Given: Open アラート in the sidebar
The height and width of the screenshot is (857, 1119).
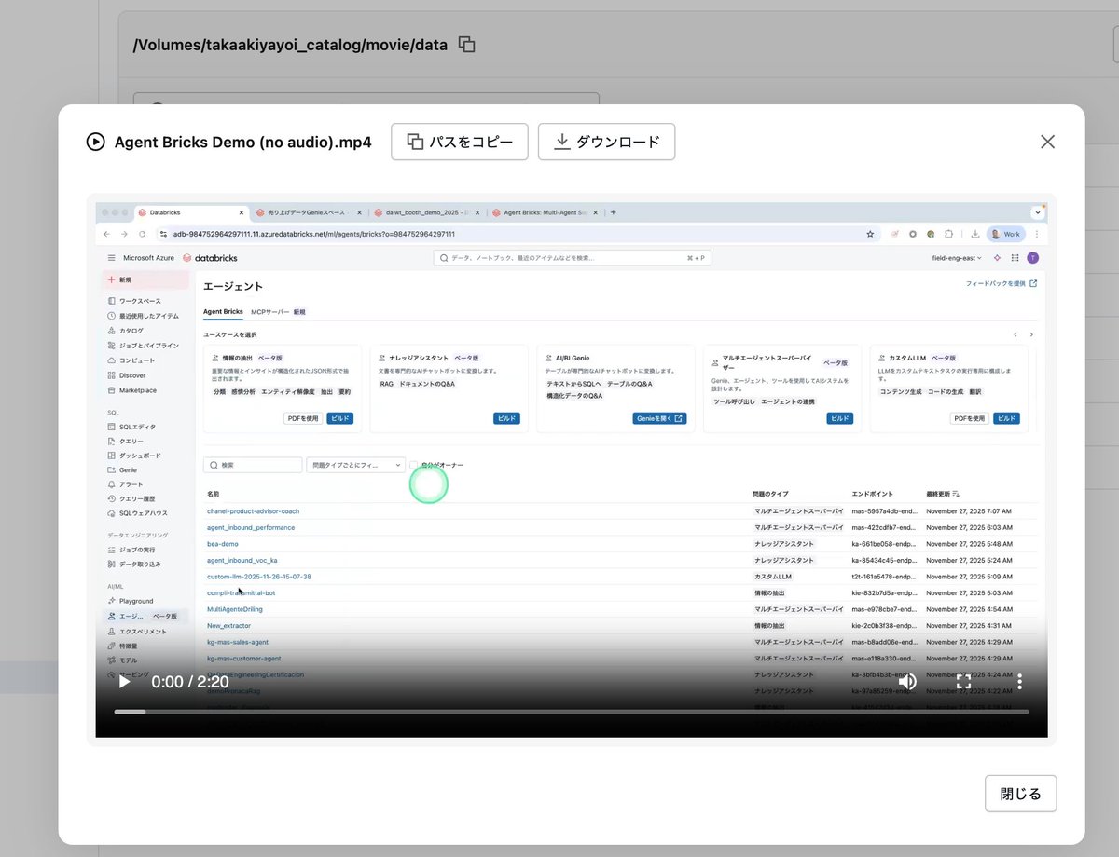Looking at the screenshot, I should (x=125, y=484).
